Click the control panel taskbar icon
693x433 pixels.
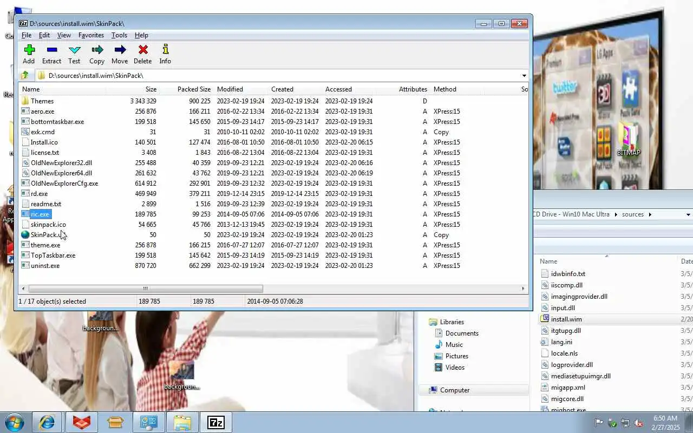pos(149,422)
